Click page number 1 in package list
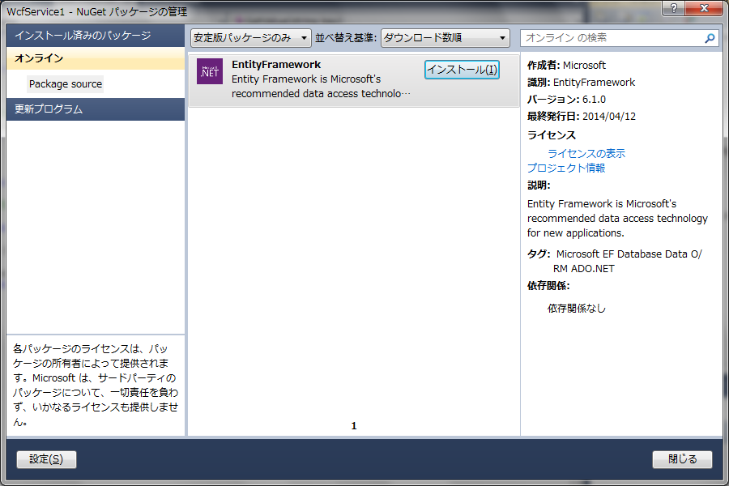Image resolution: width=729 pixels, height=486 pixels. pos(354,426)
